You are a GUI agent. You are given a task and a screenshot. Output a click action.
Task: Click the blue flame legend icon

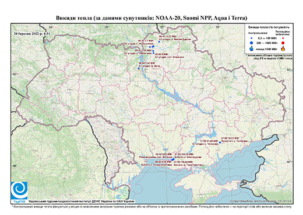pos(252,48)
